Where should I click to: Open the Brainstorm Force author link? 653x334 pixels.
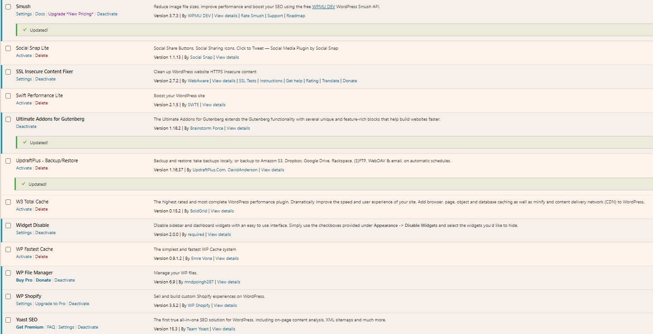207,128
